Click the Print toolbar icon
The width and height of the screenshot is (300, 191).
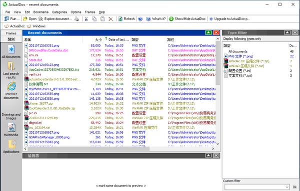point(76,18)
